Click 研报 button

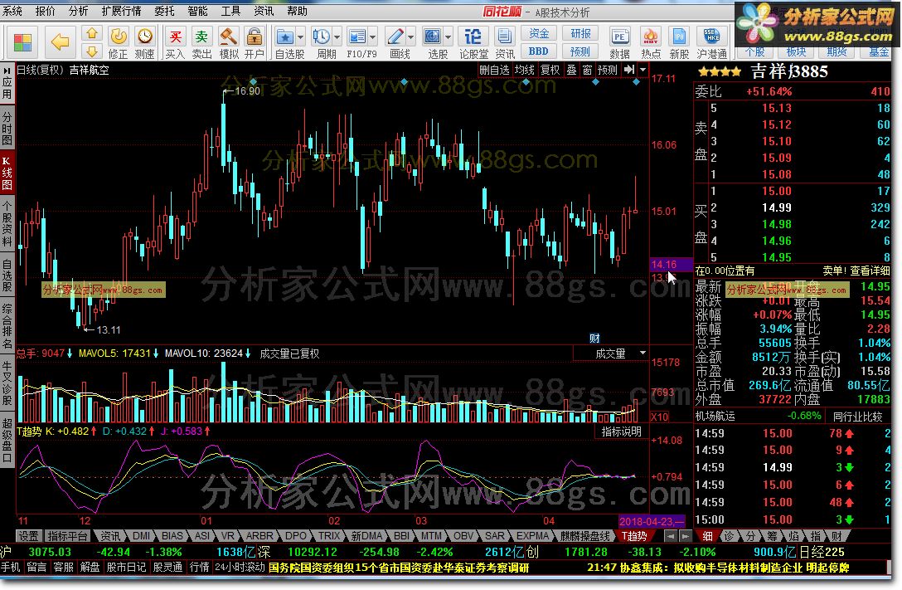[580, 33]
